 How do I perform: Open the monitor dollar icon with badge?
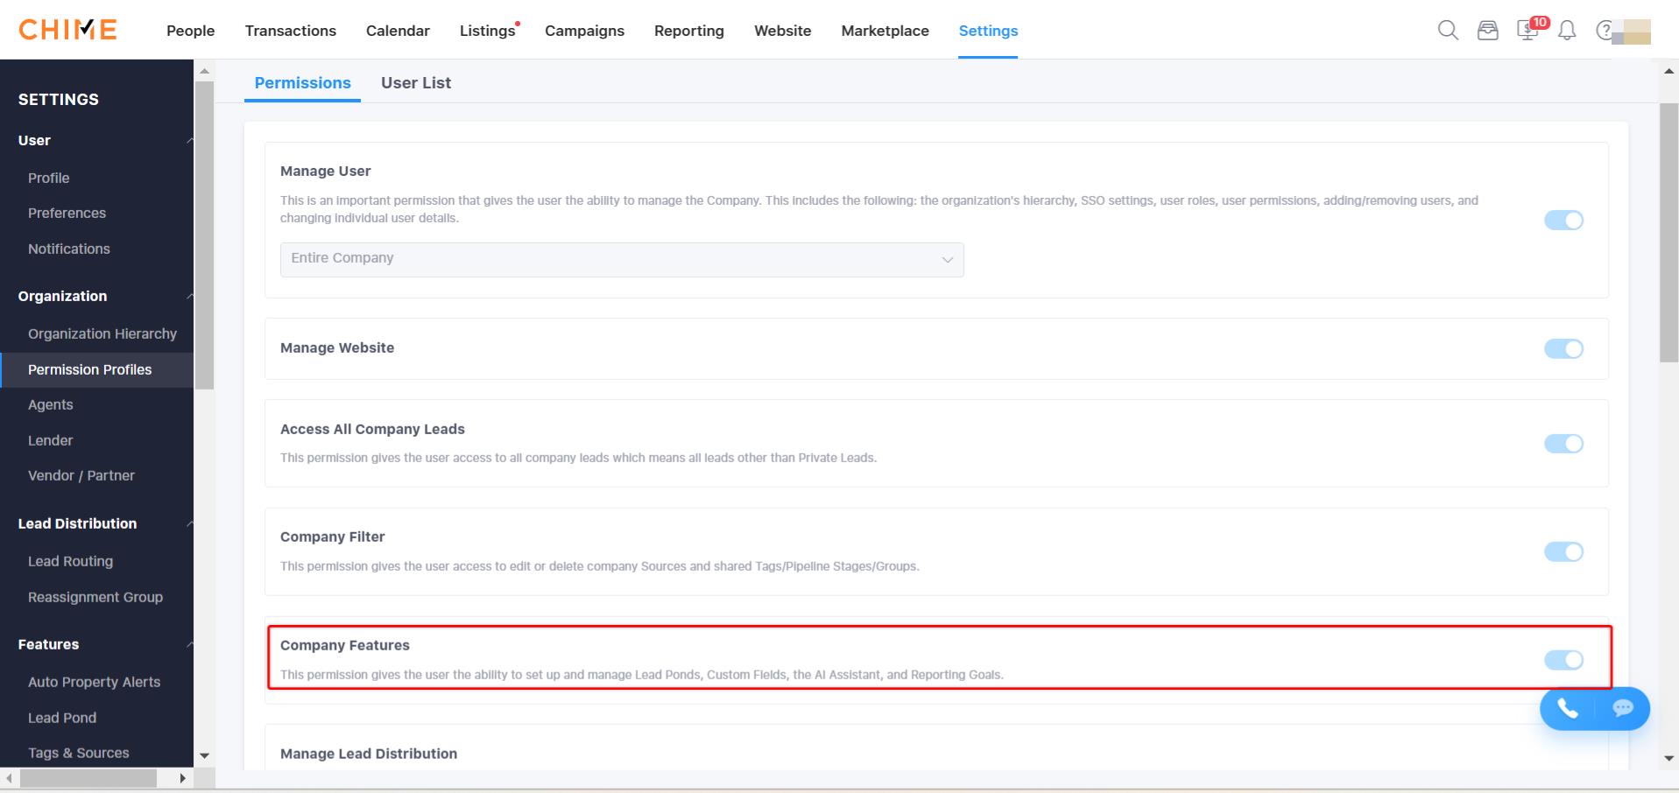tap(1529, 29)
